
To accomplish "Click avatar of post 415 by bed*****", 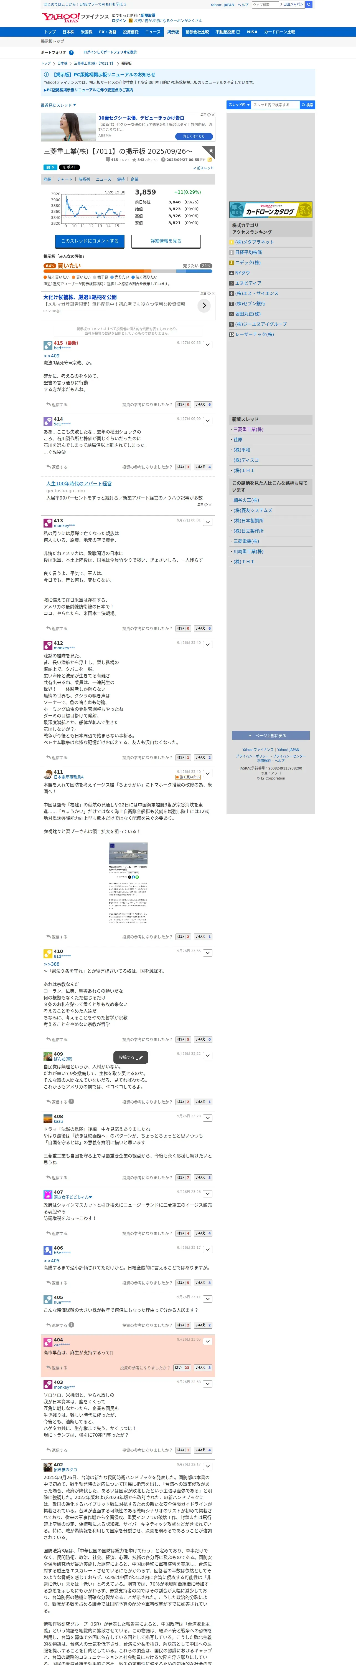I will (48, 345).
